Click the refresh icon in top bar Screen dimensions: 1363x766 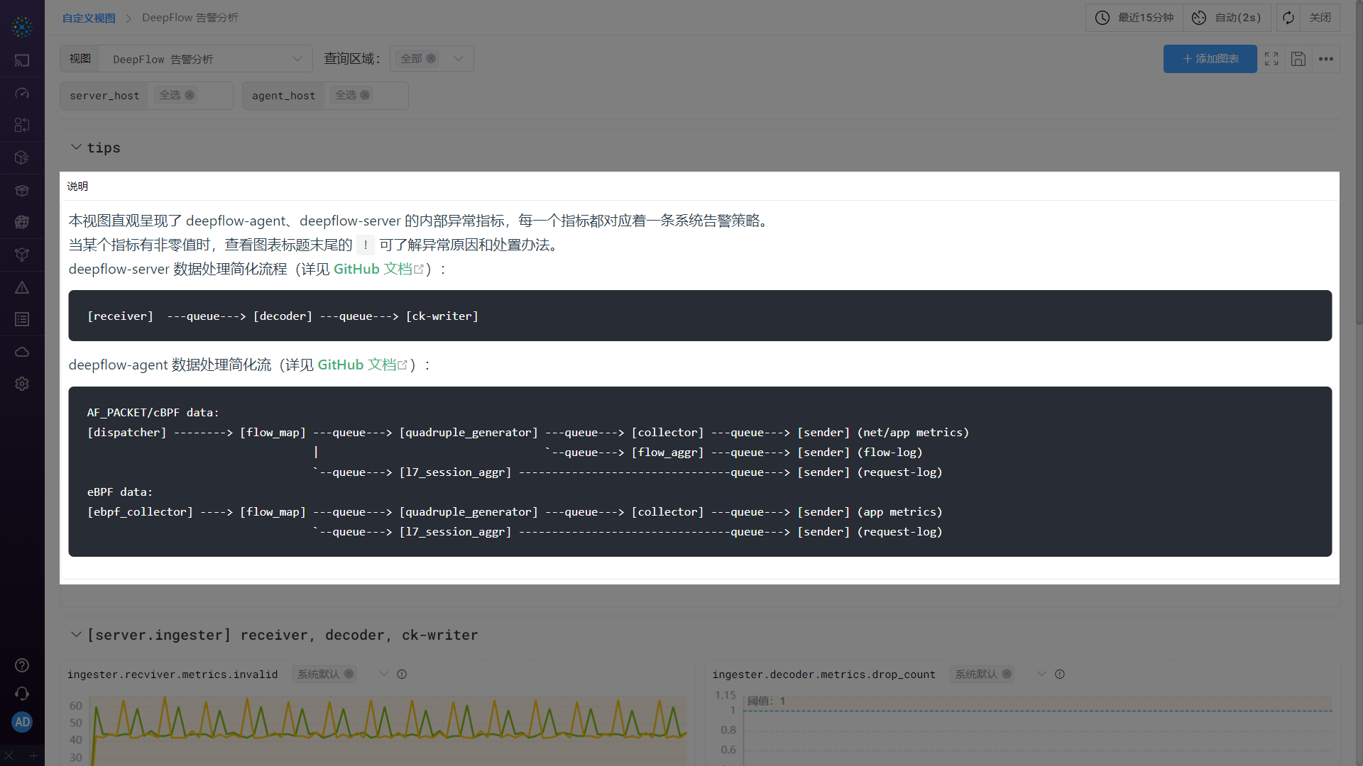point(1288,18)
